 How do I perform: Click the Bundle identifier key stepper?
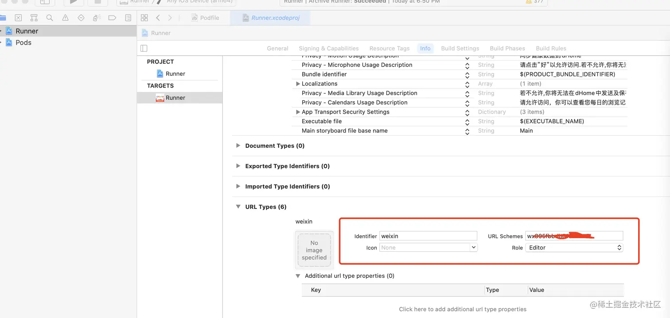tap(467, 74)
